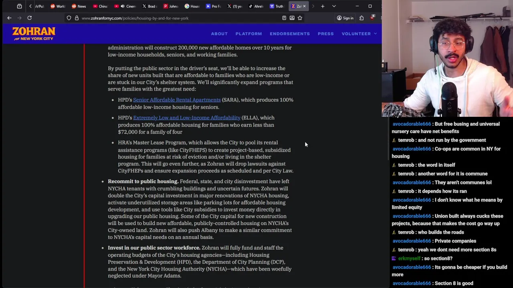Click the Zohran for New York City logo

pyautogui.click(x=34, y=34)
